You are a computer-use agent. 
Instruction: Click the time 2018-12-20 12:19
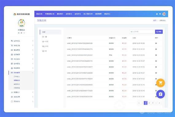[138, 85]
